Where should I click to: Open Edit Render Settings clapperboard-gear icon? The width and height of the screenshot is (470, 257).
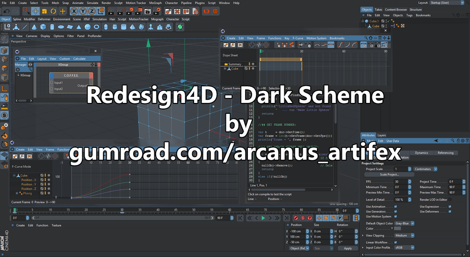point(157,11)
